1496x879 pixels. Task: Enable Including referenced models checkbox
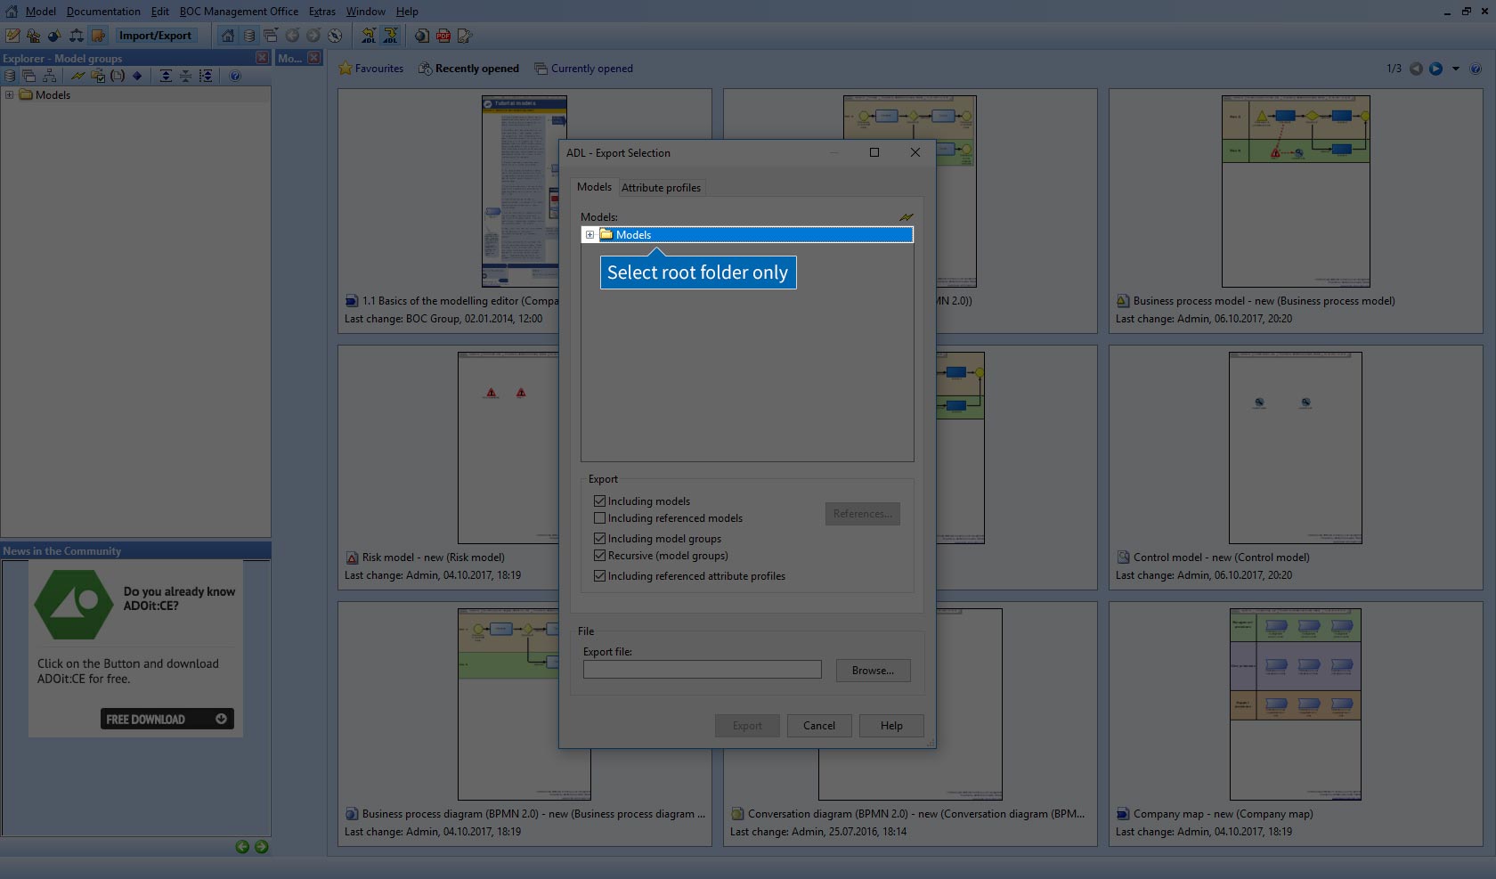pos(599,518)
